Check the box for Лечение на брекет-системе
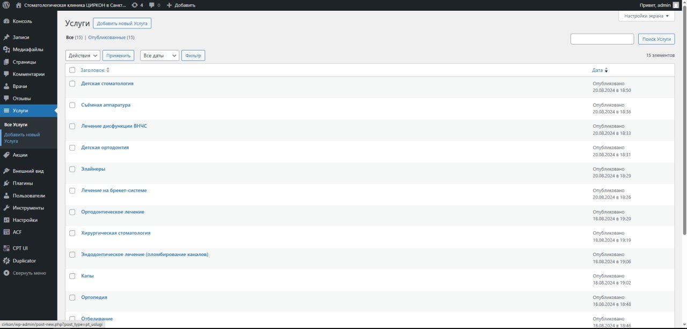 click(x=72, y=191)
